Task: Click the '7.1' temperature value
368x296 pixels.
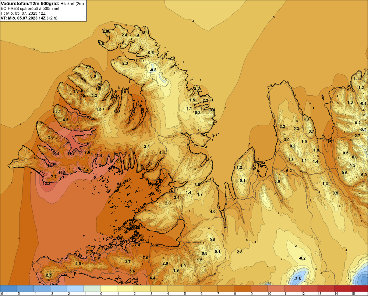Action: (101, 248)
